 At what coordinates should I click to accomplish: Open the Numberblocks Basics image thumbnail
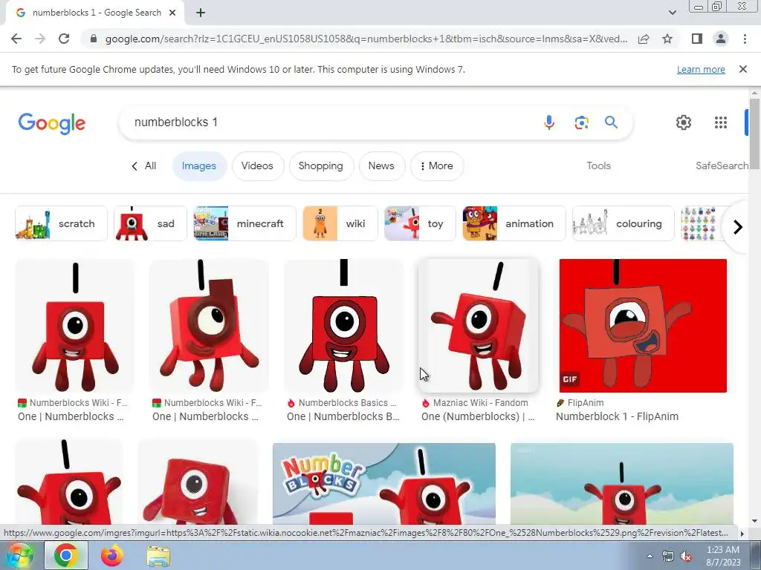(x=343, y=326)
